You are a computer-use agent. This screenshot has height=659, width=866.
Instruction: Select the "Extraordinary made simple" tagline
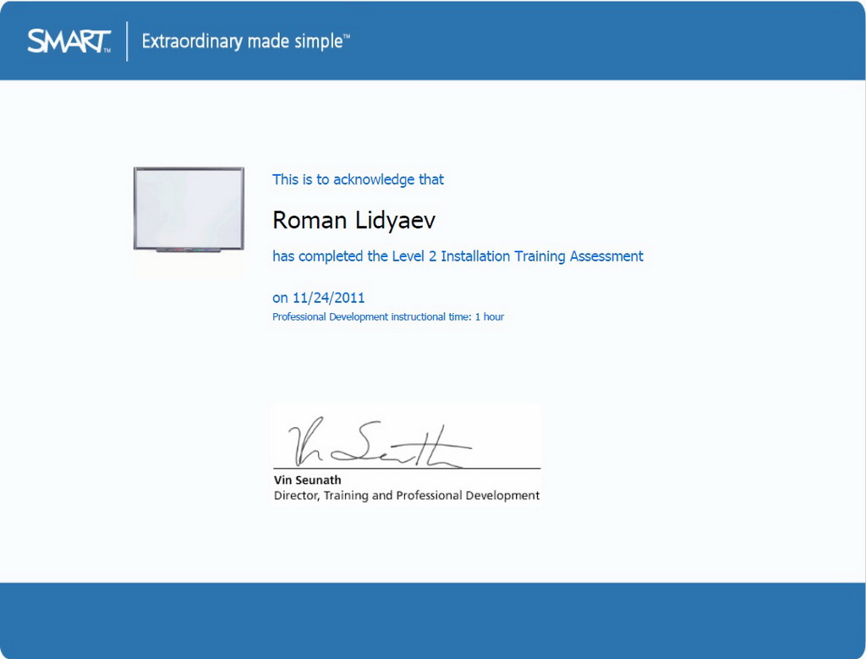(x=242, y=41)
